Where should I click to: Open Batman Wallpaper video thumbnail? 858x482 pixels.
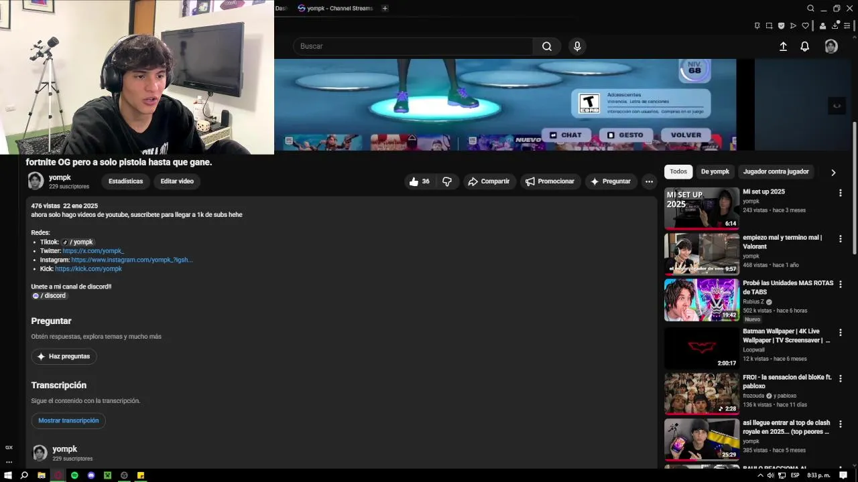[x=702, y=347]
